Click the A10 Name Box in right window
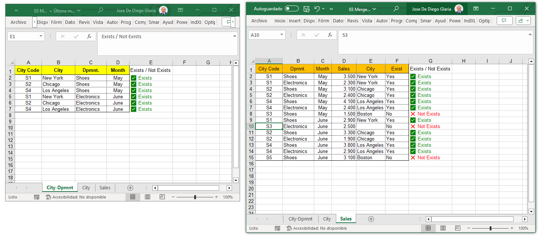This screenshot has height=237, width=544. pos(263,35)
